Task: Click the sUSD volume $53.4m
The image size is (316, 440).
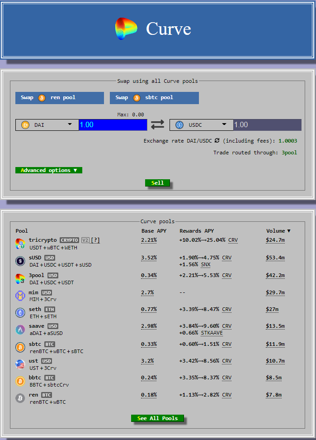Action: (275, 258)
